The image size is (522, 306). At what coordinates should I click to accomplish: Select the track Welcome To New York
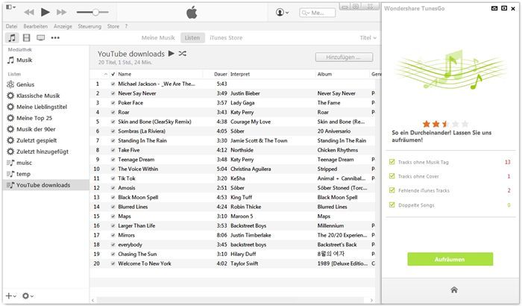coord(145,263)
